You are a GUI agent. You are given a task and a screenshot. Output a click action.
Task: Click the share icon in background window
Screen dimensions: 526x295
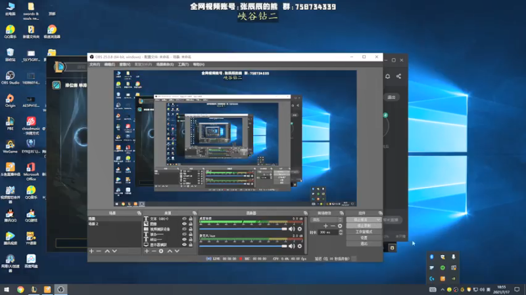point(398,76)
